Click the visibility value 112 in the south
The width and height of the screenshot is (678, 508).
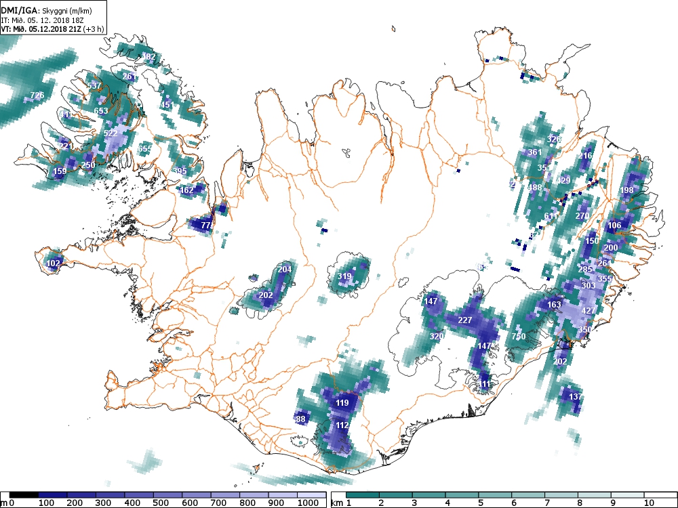coord(342,425)
